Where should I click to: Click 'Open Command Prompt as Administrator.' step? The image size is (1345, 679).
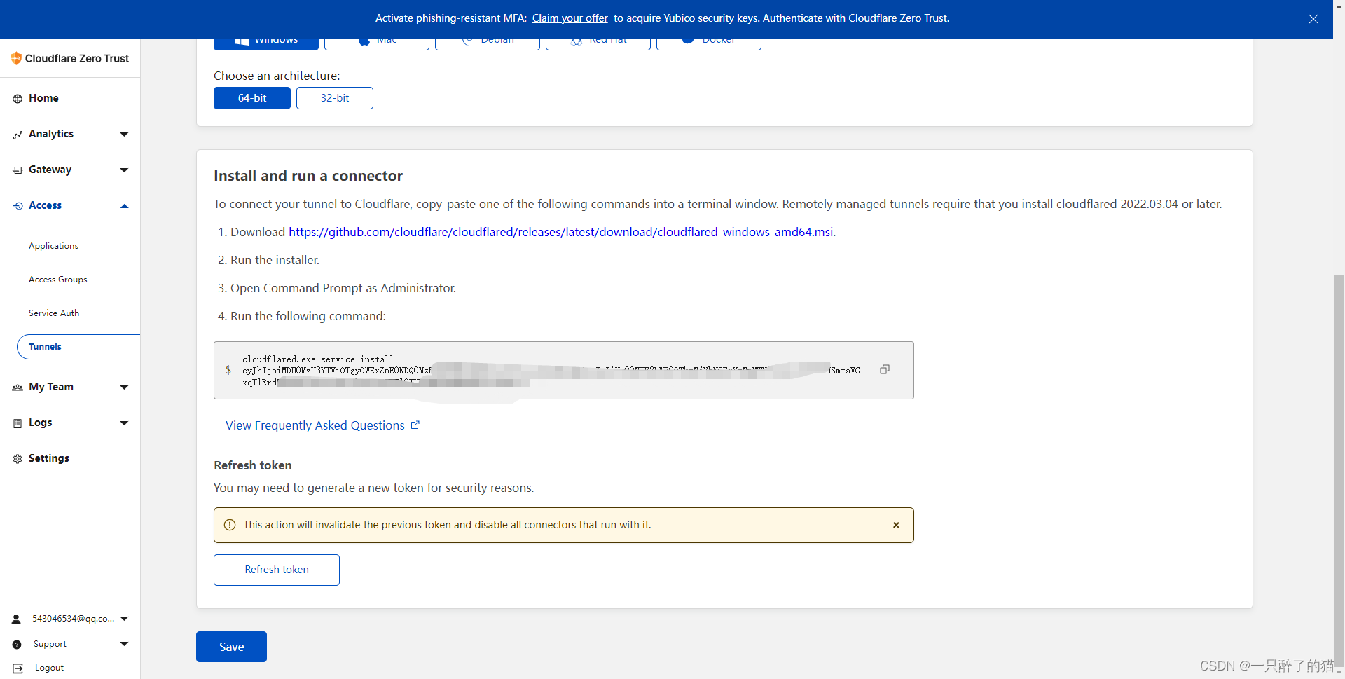pos(343,288)
